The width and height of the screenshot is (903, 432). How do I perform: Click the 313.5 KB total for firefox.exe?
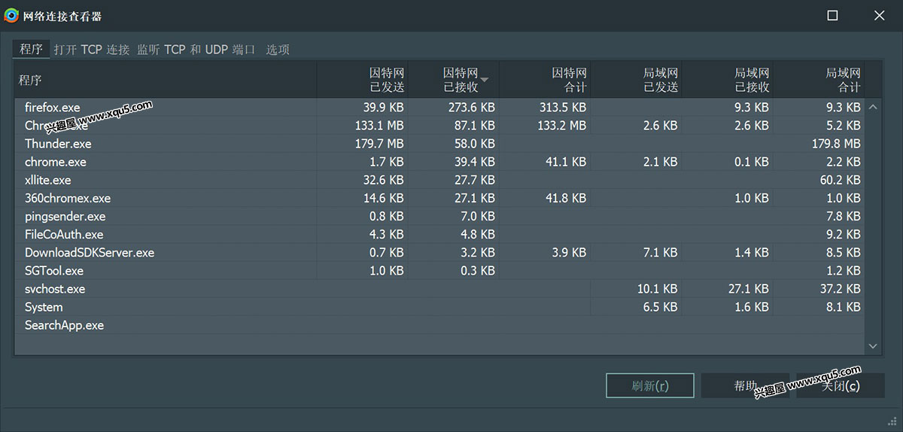(563, 108)
